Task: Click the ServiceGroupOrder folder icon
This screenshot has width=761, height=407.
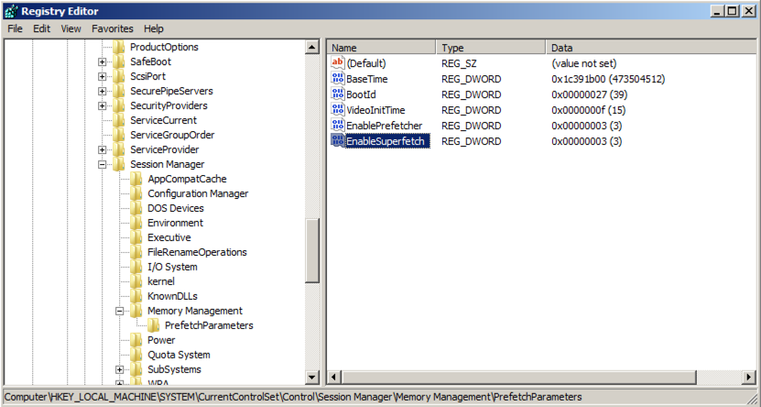Action: click(x=119, y=135)
